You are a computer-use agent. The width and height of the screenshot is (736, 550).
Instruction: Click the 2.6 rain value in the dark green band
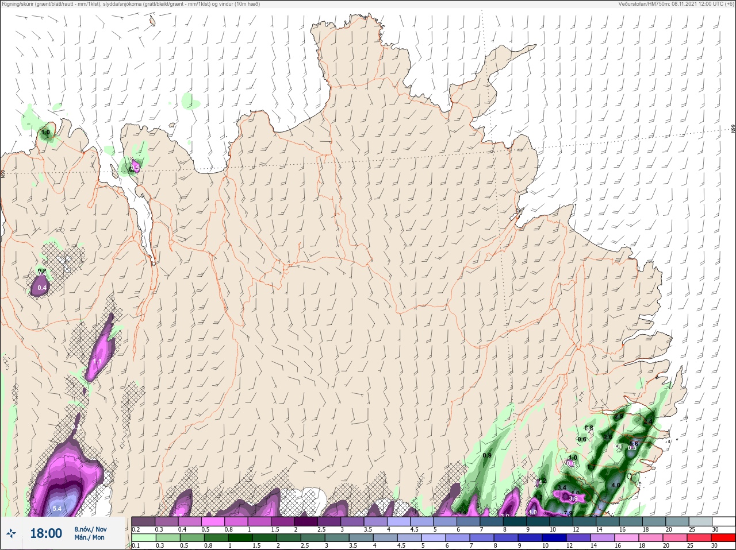click(x=608, y=437)
